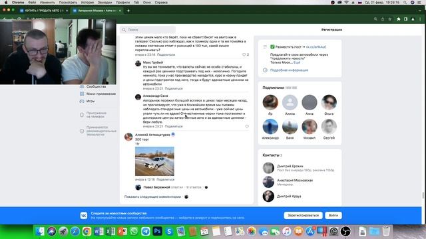
Task: Click the Поиск search field
Action: pyautogui.click(x=148, y=29)
